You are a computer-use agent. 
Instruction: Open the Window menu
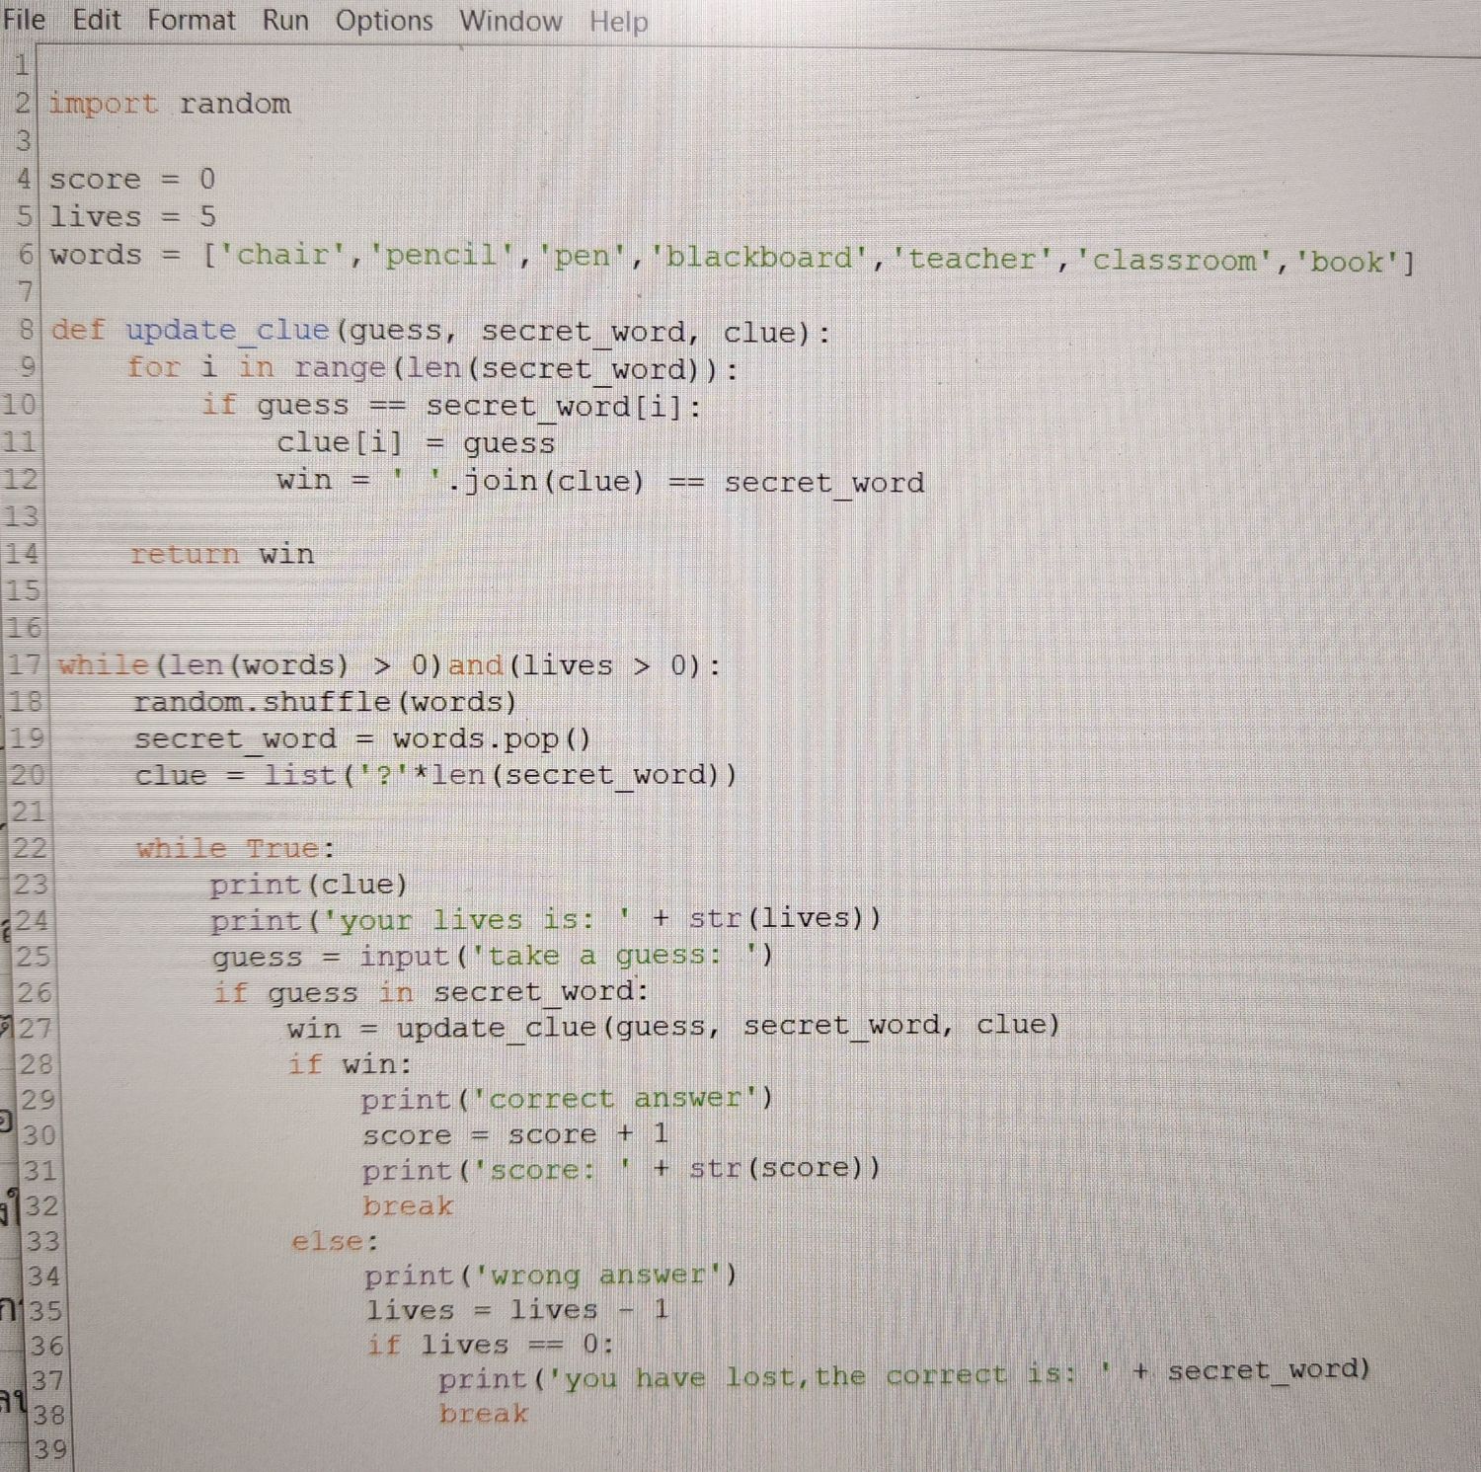[x=510, y=21]
